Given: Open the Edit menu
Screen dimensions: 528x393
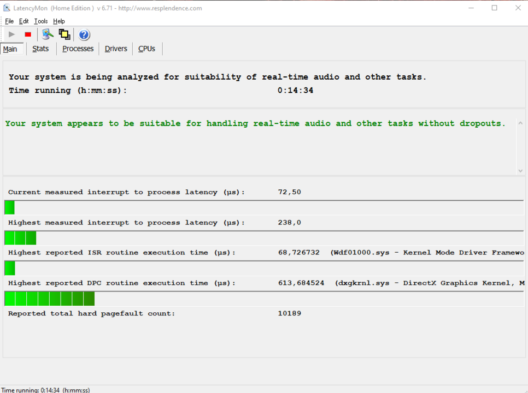Looking at the screenshot, I should [24, 21].
